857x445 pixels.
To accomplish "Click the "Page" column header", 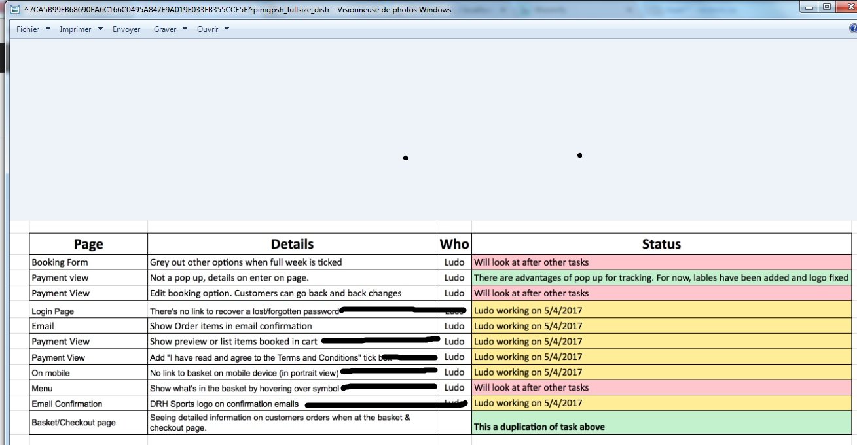I will point(88,244).
